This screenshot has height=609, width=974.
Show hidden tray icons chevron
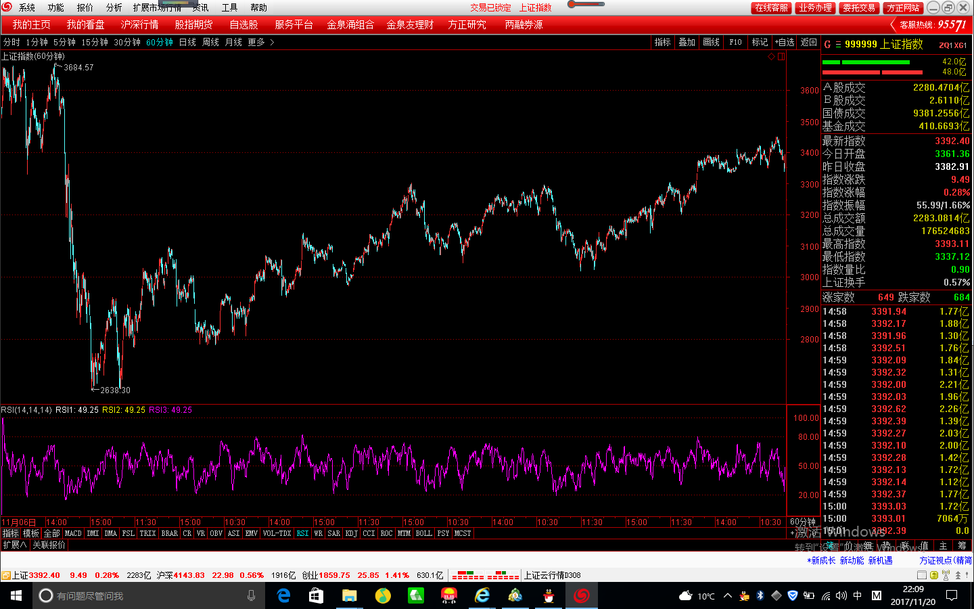[728, 595]
